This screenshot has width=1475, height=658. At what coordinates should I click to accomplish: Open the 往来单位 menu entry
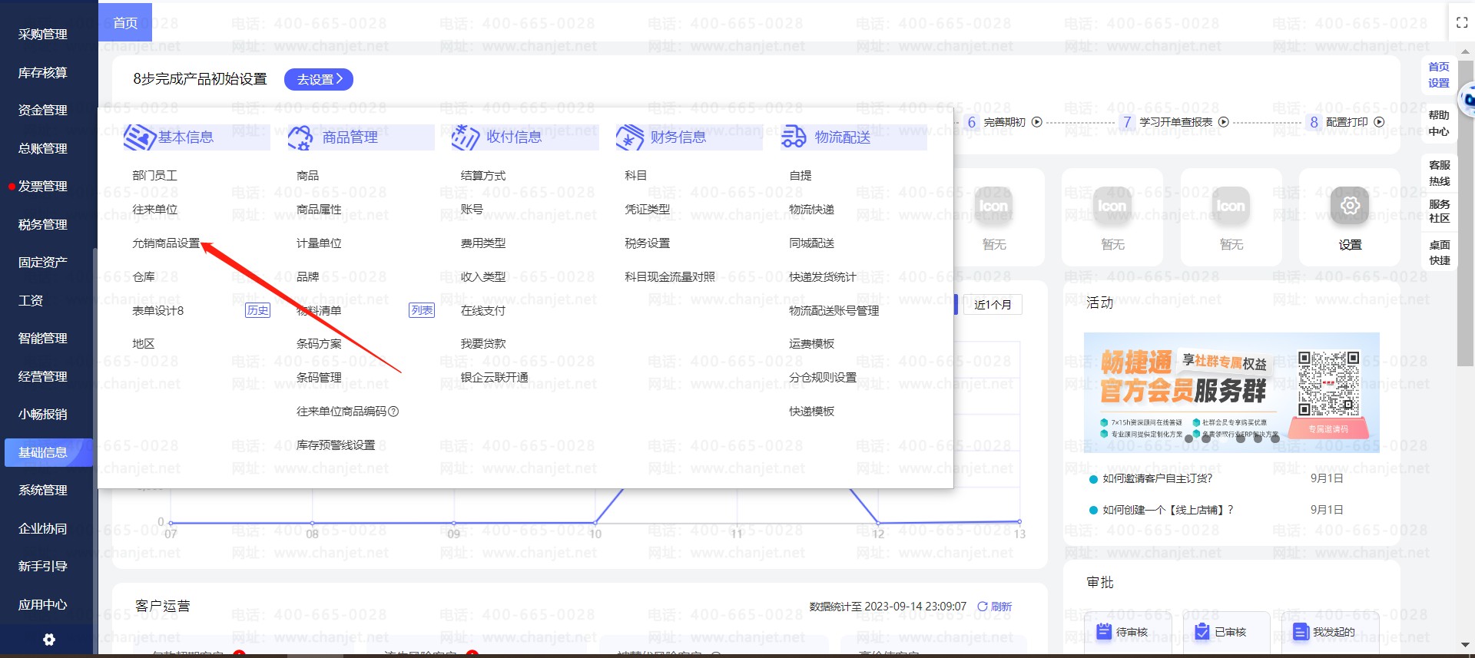tap(154, 210)
